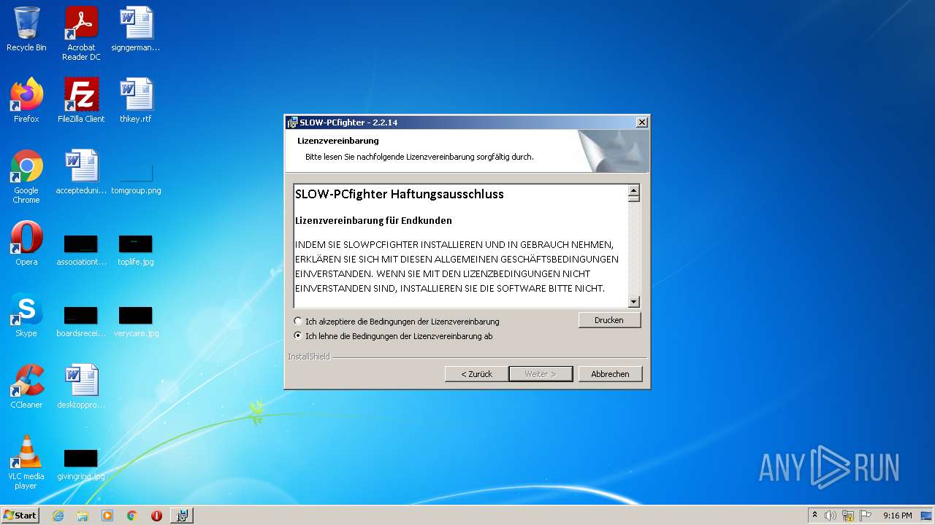
Task: Click the Drucken button
Action: pyautogui.click(x=609, y=320)
